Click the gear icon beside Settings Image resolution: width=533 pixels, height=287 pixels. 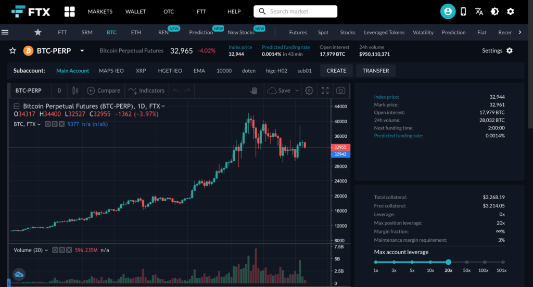click(x=509, y=50)
